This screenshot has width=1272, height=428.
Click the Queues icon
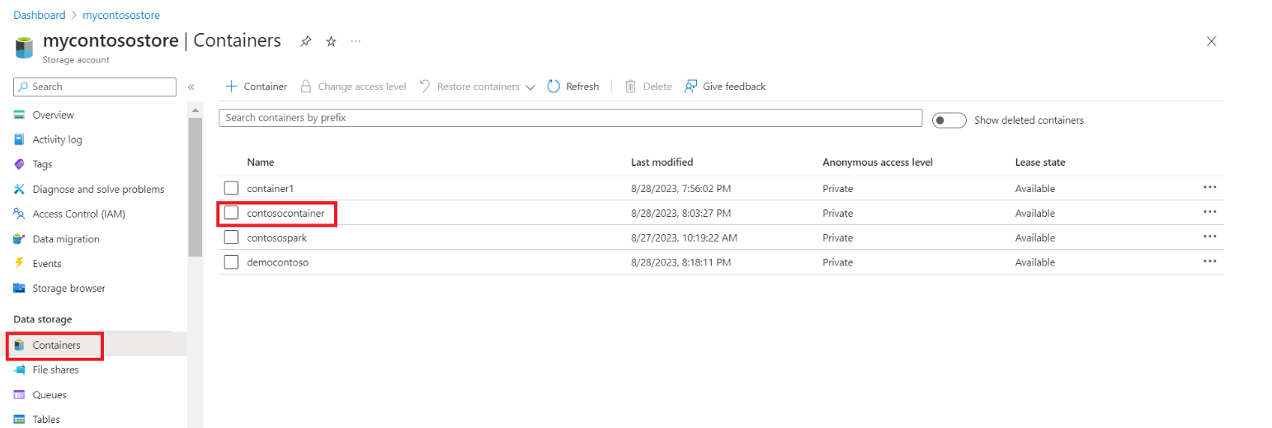pyautogui.click(x=19, y=394)
